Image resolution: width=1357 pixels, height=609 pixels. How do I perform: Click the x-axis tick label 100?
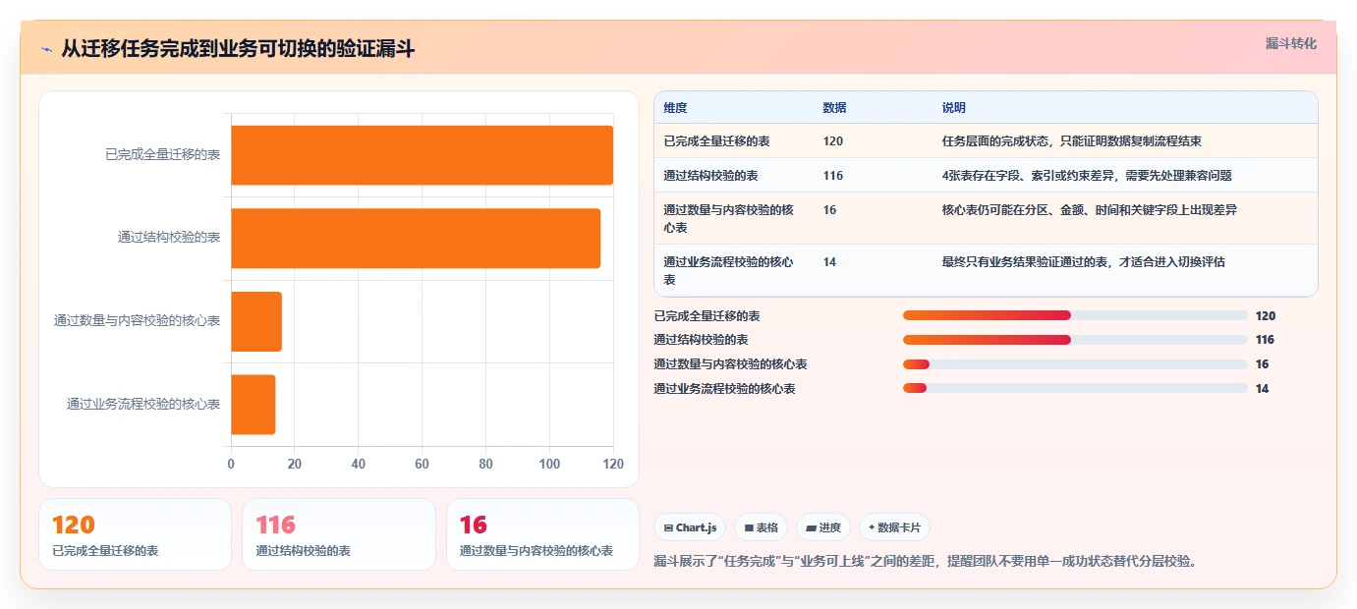click(549, 465)
